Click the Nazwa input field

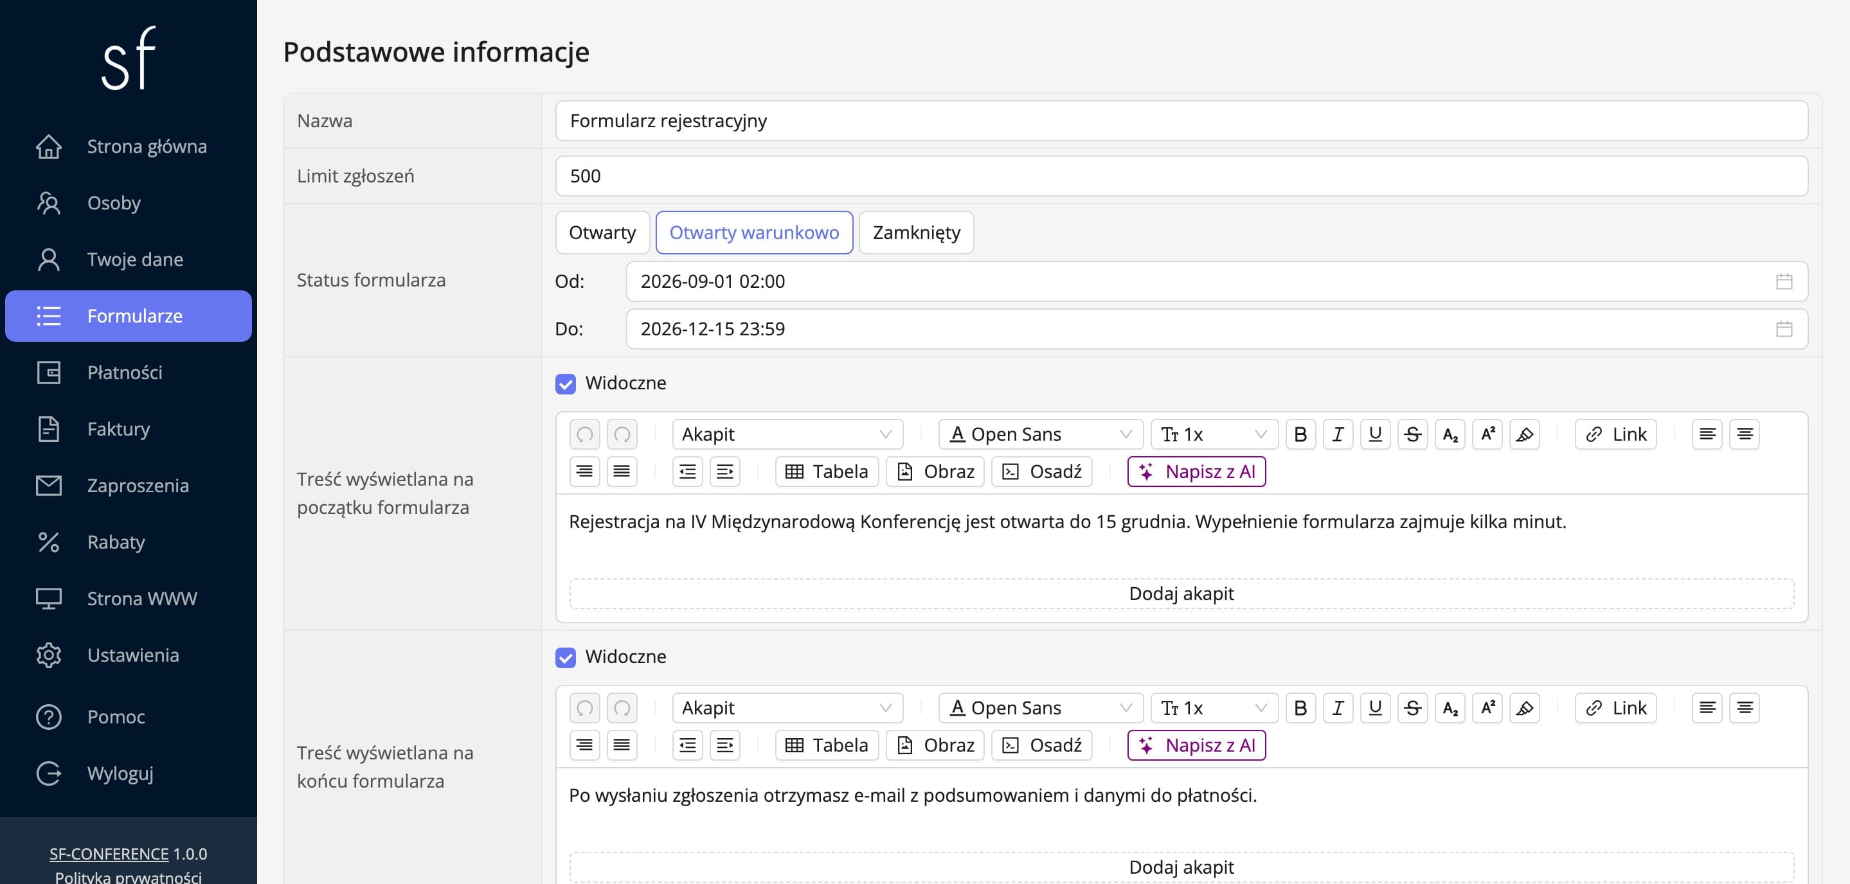click(1181, 121)
